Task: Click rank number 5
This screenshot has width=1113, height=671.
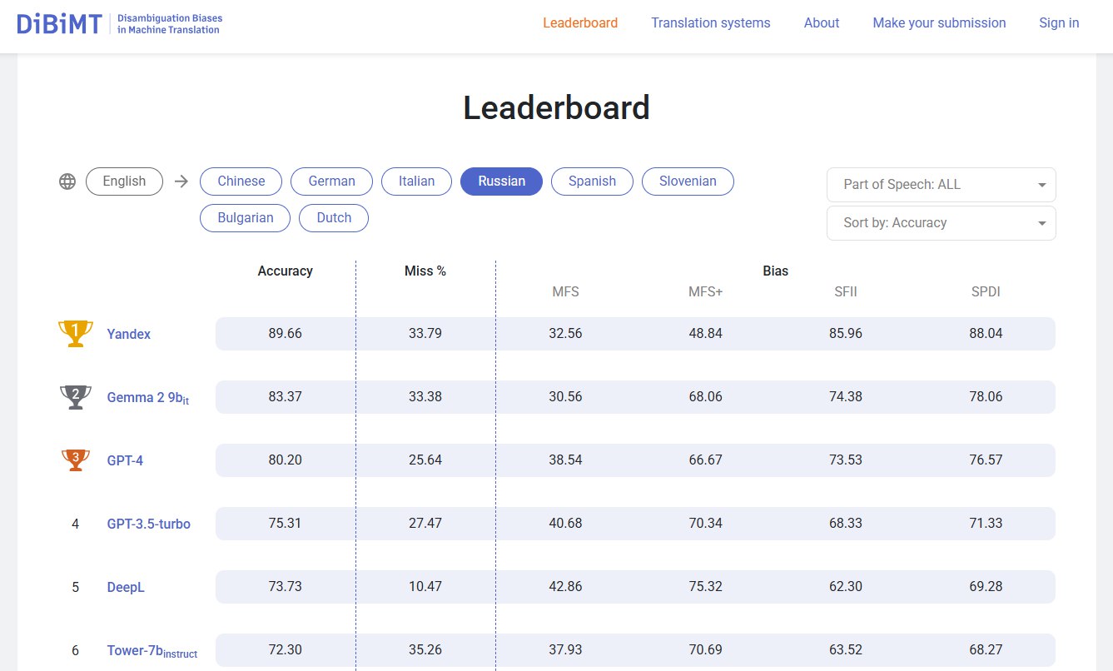Action: (x=75, y=587)
